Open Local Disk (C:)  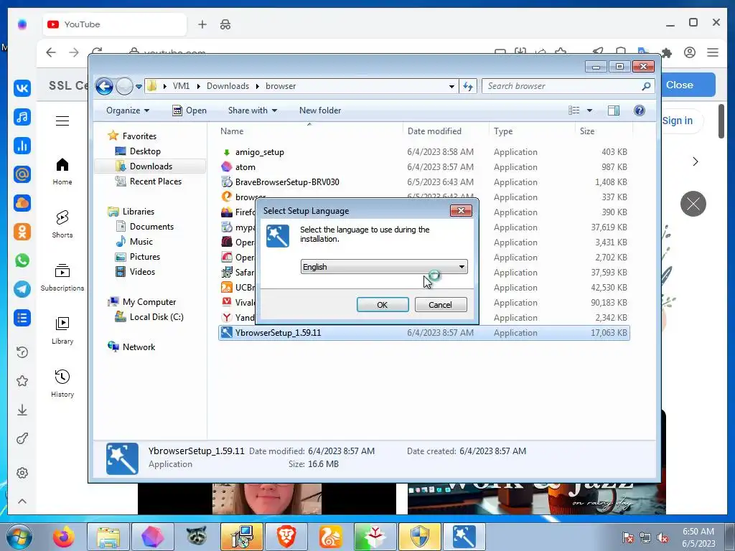click(x=156, y=317)
